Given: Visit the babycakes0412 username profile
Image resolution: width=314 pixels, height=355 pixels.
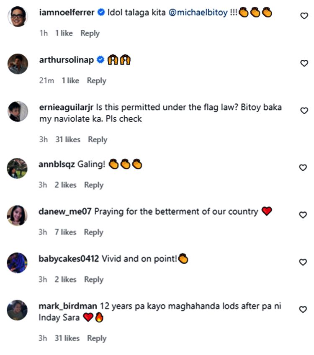Looking at the screenshot, I should click(x=69, y=259).
